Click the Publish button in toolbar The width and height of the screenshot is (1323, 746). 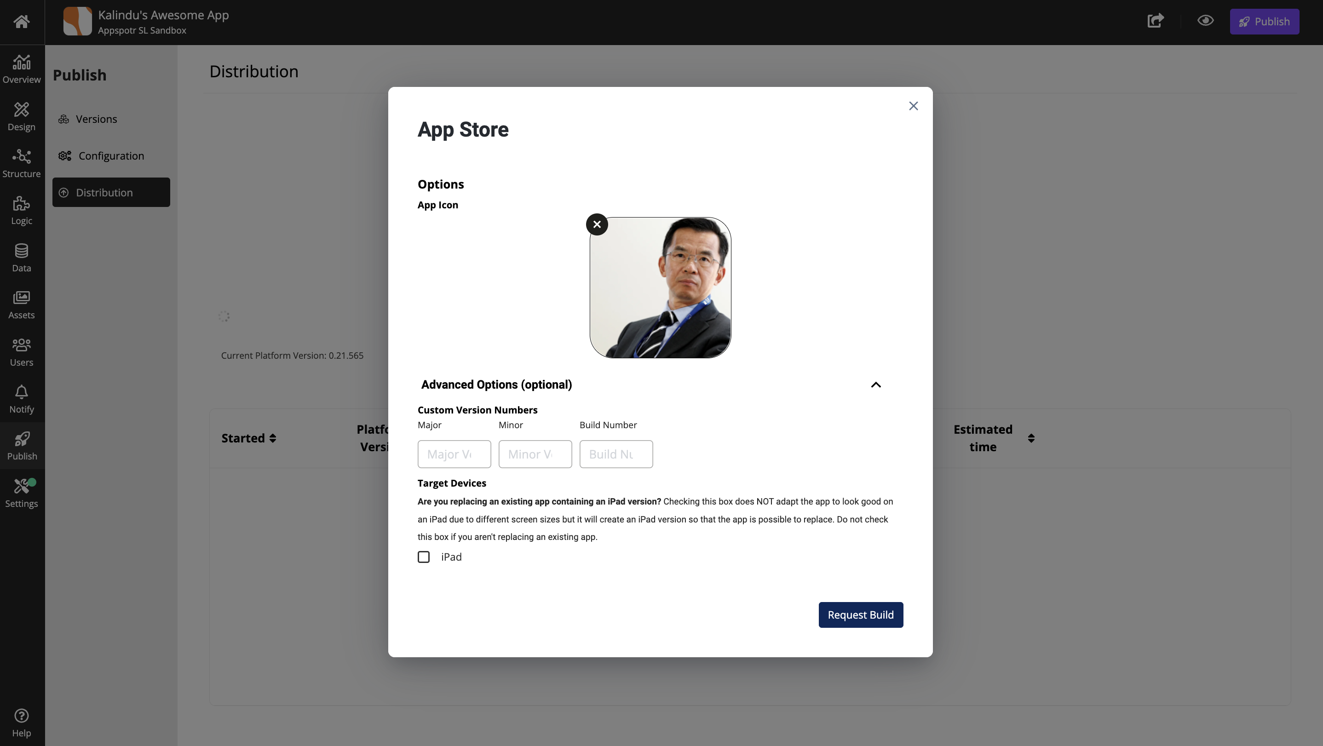[1264, 21]
